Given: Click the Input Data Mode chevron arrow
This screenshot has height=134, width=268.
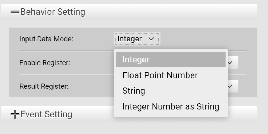Looking at the screenshot, I should [151, 39].
